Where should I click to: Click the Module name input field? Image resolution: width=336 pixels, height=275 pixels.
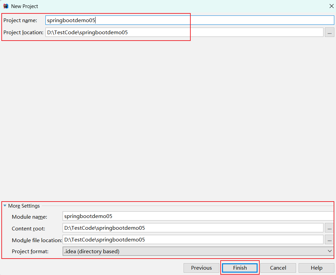(198, 216)
